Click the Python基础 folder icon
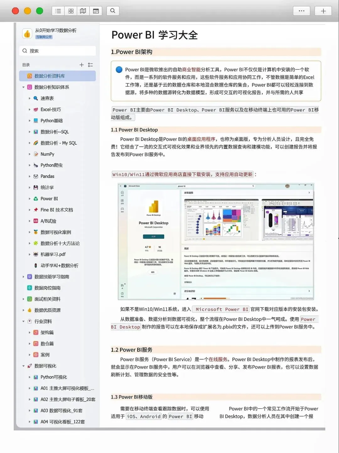339x453 pixels. pyautogui.click(x=36, y=121)
